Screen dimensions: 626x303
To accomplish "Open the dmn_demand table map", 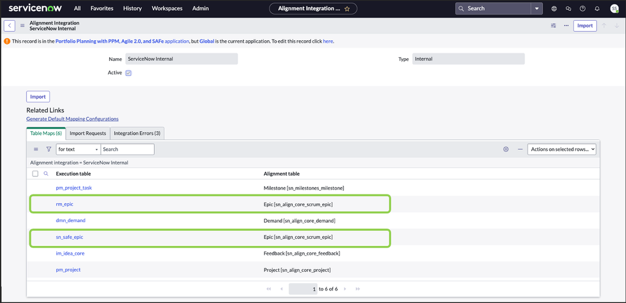I will tap(71, 220).
